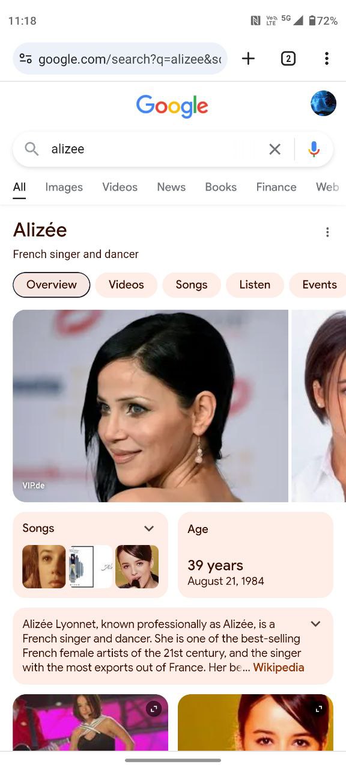This screenshot has width=346, height=770.
Task: Open Alizée panel more options dots
Action: point(327,232)
